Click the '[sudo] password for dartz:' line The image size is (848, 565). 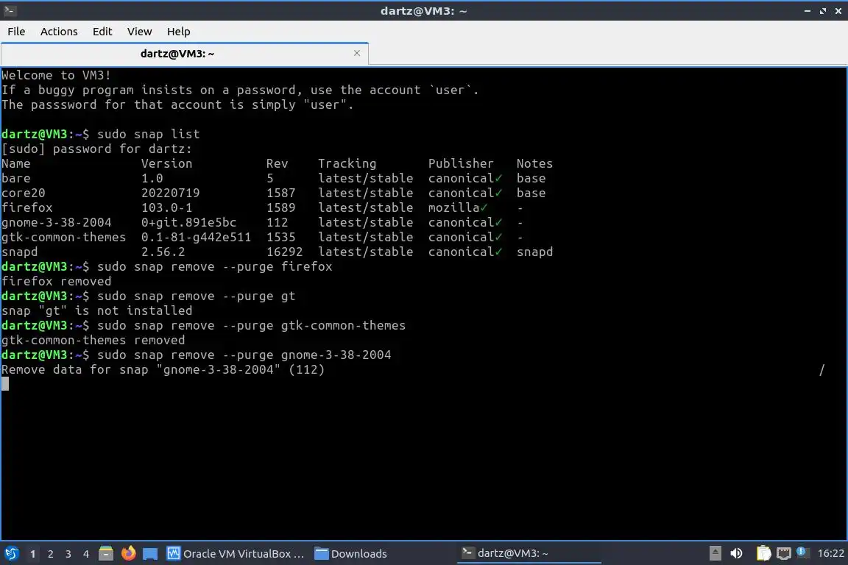[97, 149]
